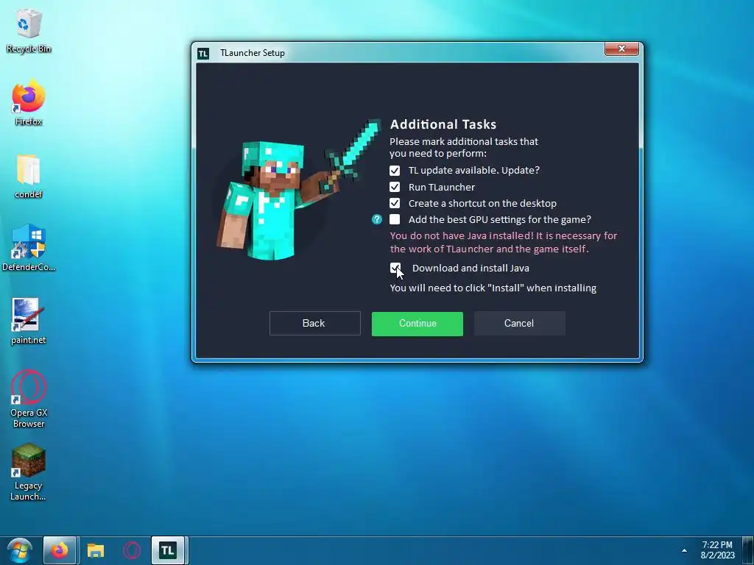Cancel the TLauncher setup
Viewport: 754px width, 565px height.
pyautogui.click(x=520, y=324)
